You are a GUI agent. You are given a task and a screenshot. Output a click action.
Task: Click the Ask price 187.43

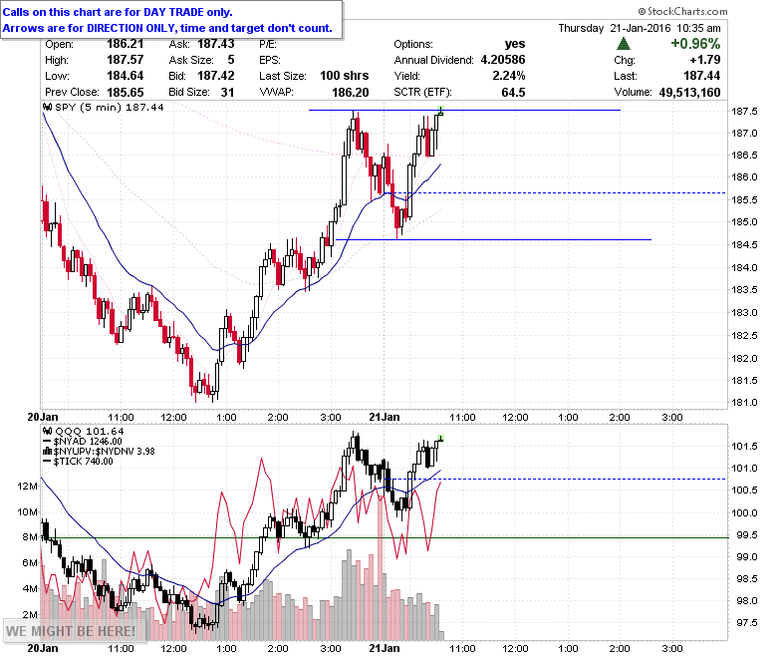215,44
